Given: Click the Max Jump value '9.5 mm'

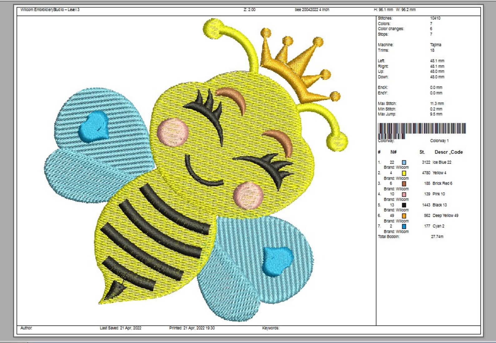Looking at the screenshot, I should tap(436, 114).
